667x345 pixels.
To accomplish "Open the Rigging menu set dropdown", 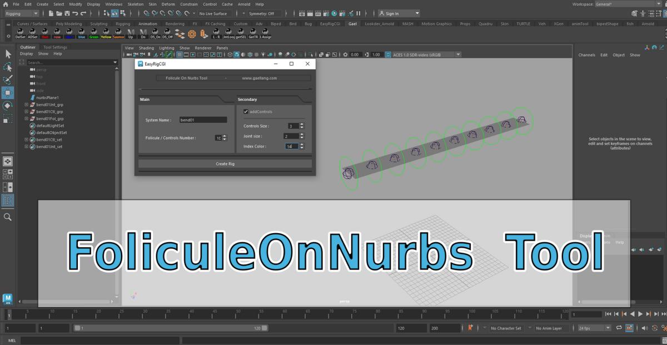I will point(21,13).
